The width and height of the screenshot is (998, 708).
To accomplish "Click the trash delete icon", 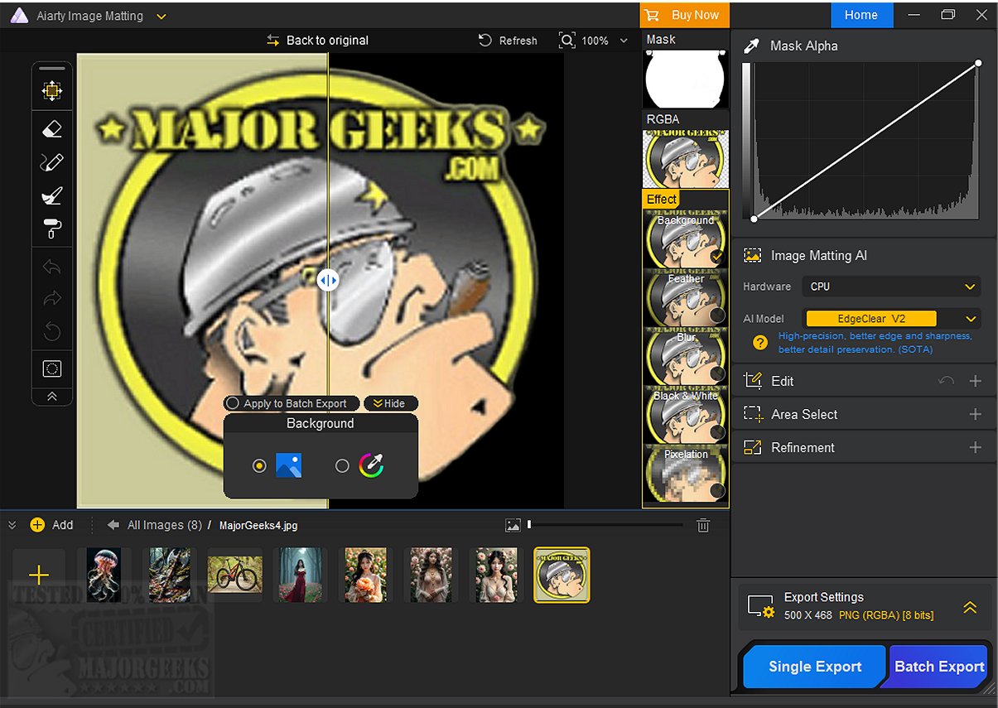I will [x=703, y=525].
